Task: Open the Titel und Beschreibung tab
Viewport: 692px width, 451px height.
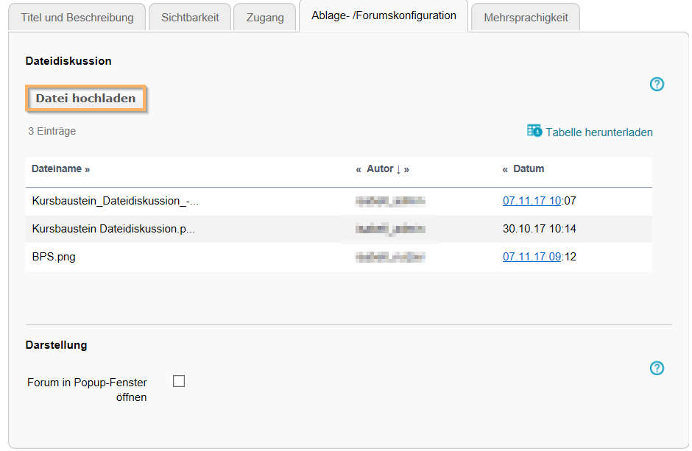Action: [77, 16]
